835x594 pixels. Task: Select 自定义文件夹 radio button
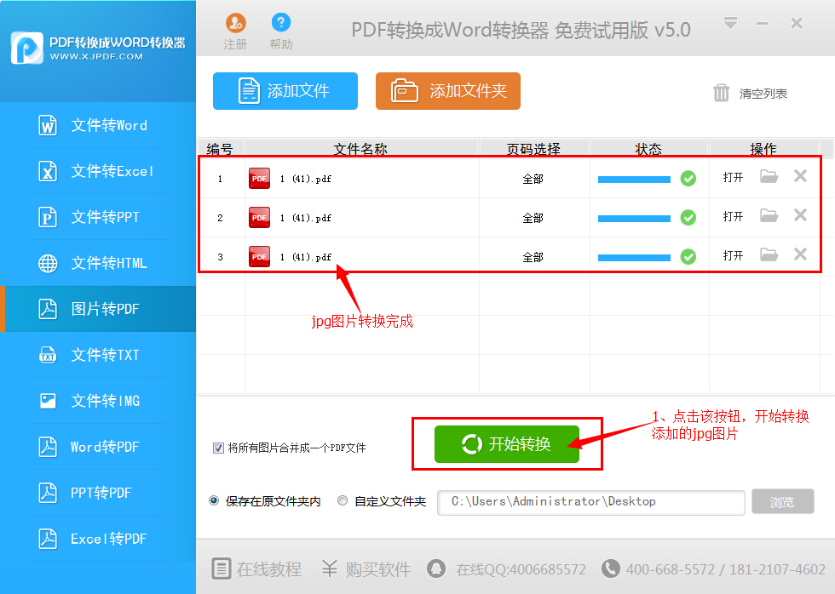[343, 500]
